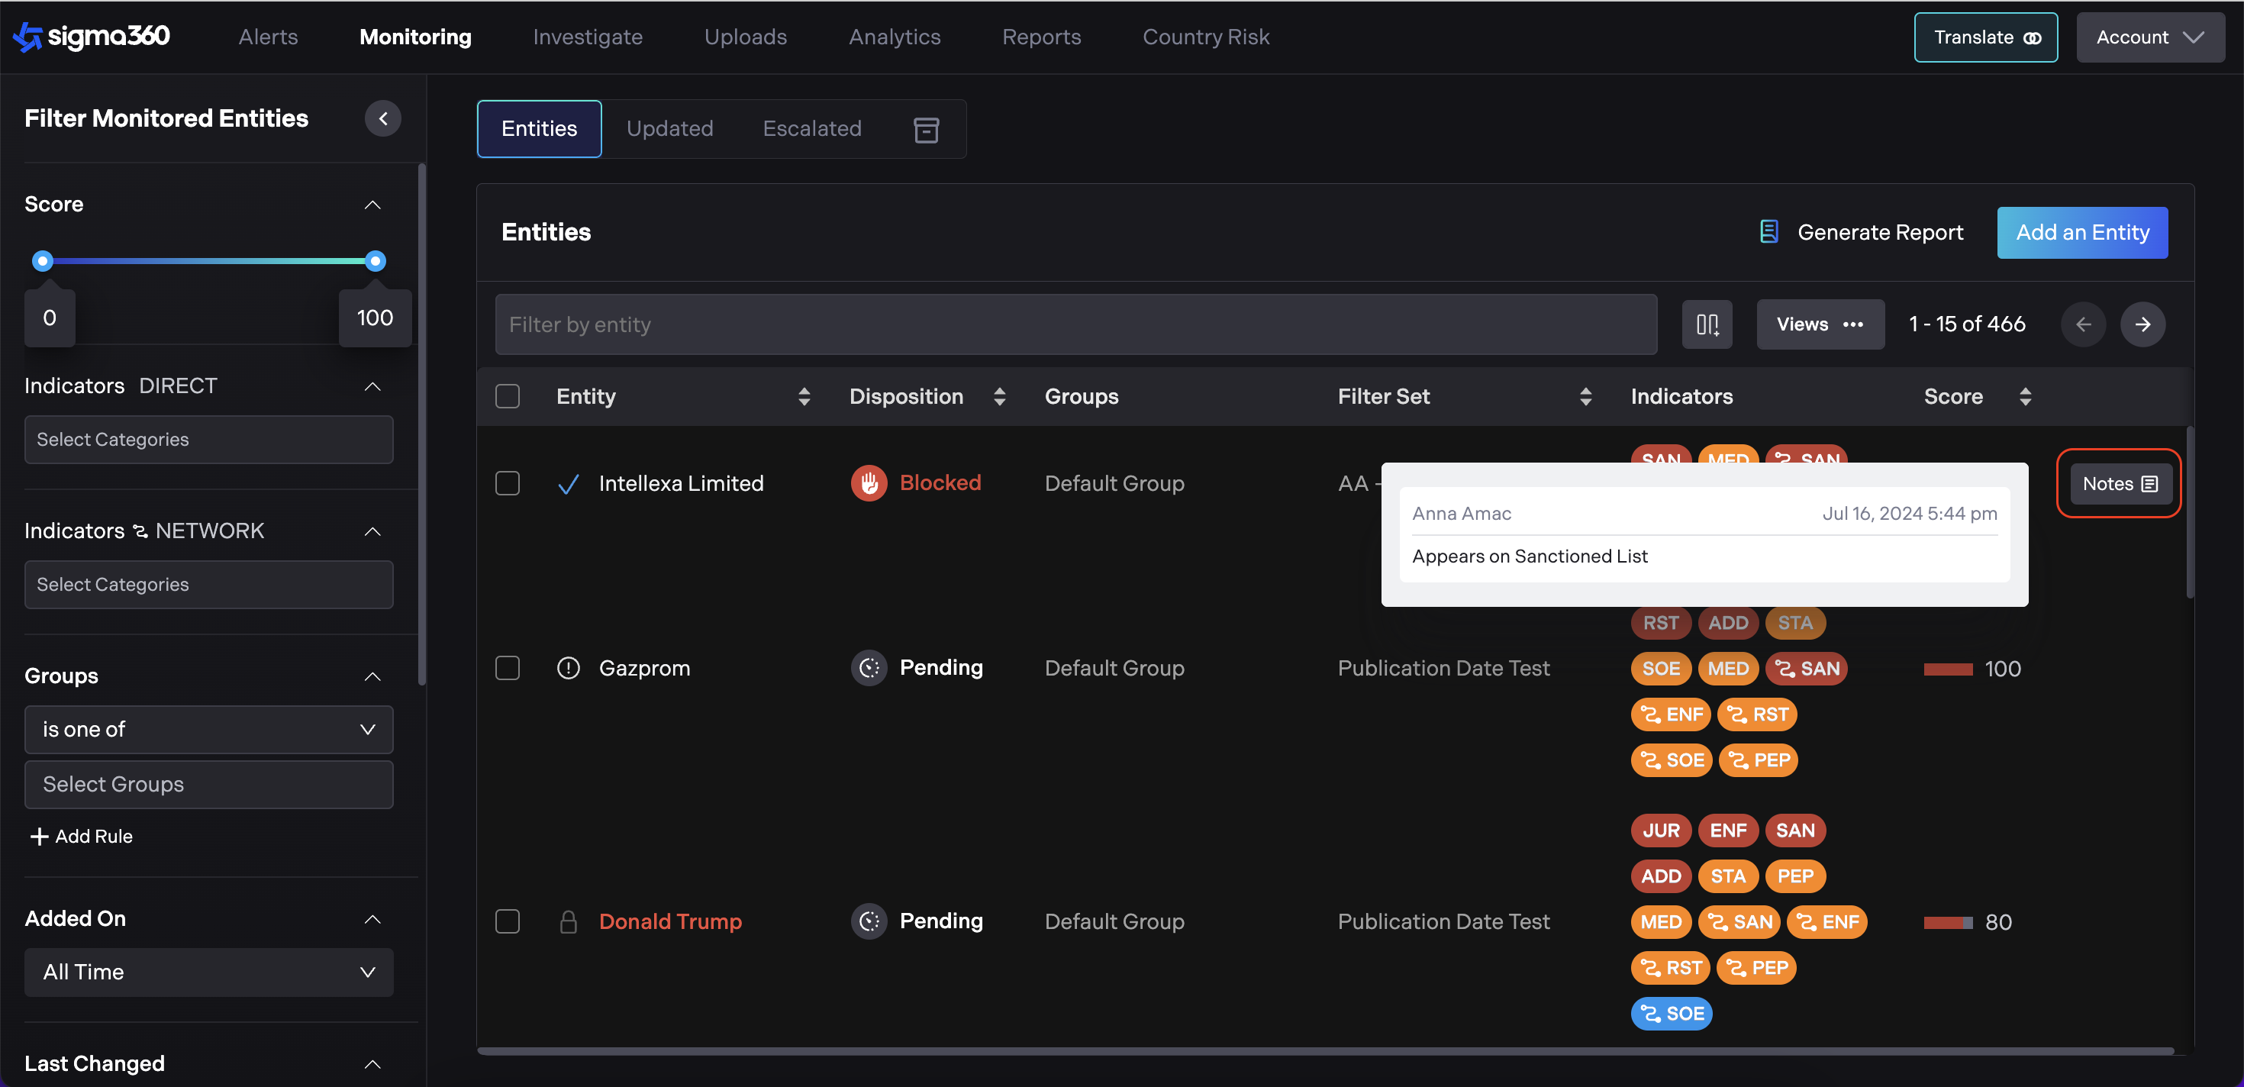Click the Score slider maximum handle
2244x1087 pixels.
[376, 260]
